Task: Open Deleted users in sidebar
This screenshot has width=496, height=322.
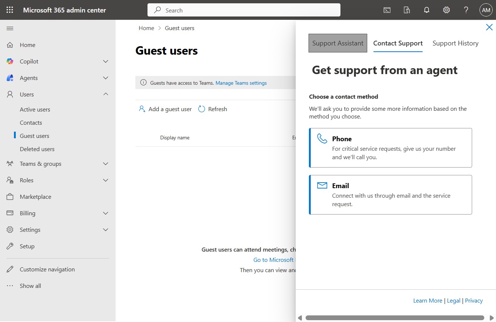Action: (37, 149)
